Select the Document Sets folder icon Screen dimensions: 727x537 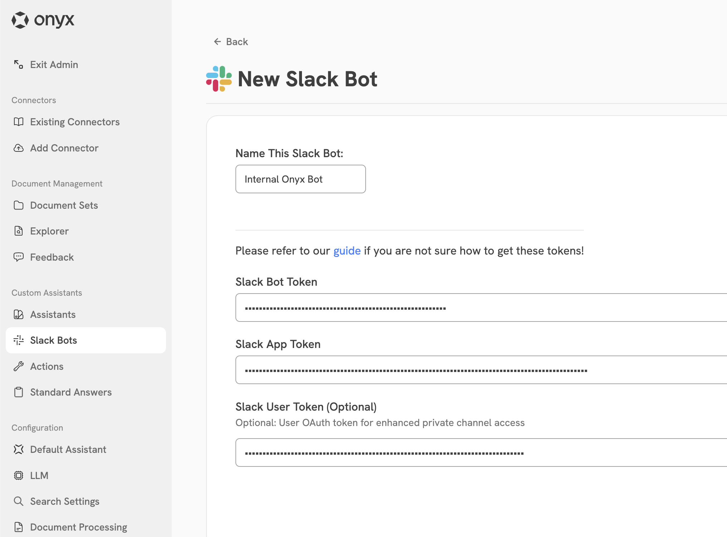19,205
